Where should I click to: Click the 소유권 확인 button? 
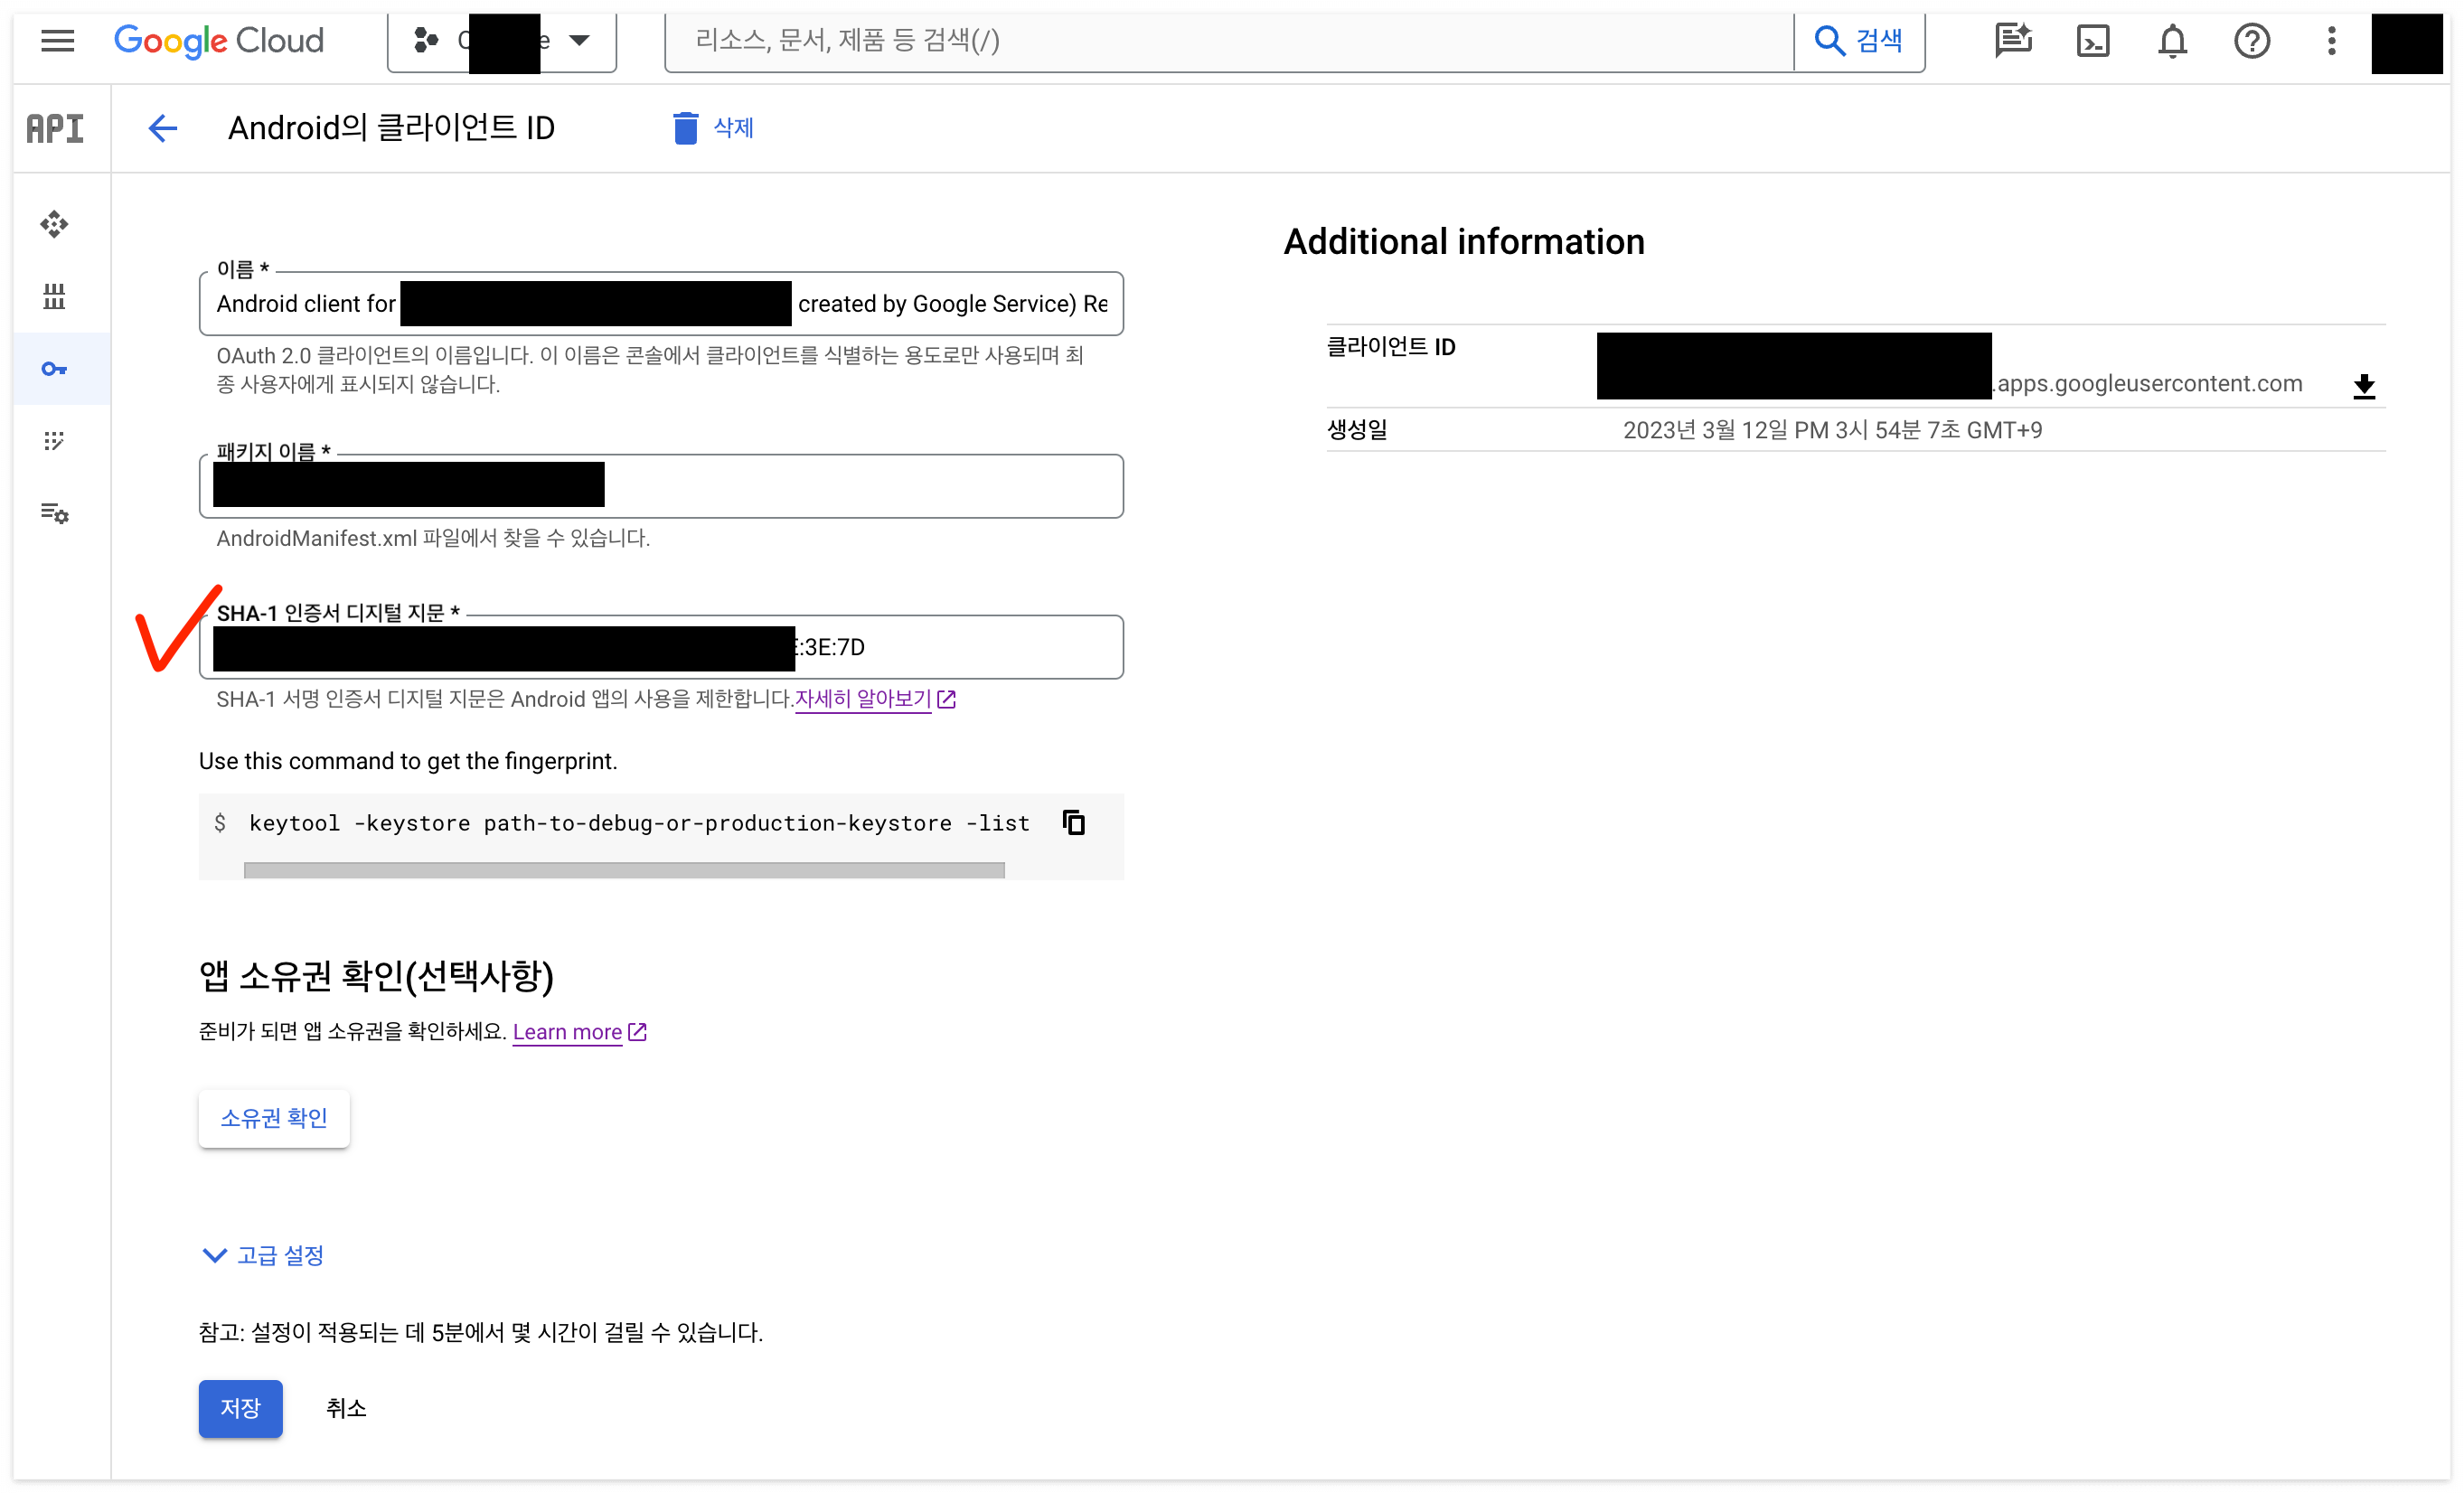pos(273,1118)
